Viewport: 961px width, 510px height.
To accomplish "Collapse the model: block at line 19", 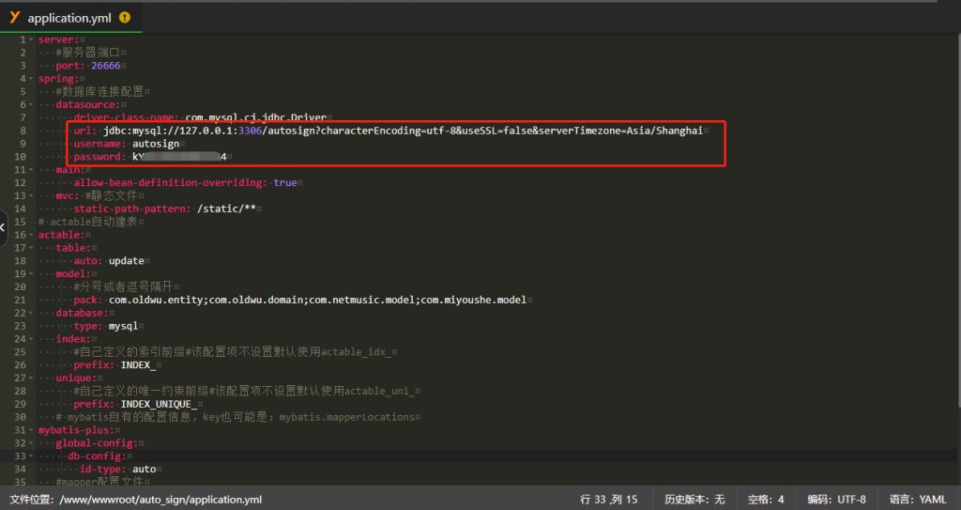I will (x=31, y=273).
